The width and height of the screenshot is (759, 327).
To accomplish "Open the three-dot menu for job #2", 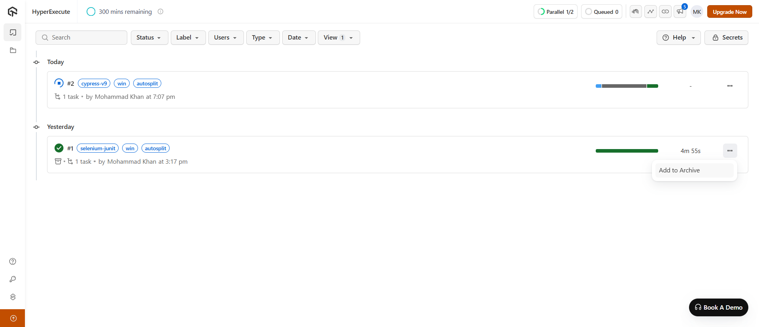I will (x=730, y=86).
